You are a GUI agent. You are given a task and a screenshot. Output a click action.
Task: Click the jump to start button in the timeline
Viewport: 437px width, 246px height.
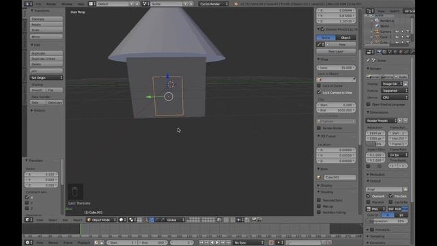coord(201,243)
